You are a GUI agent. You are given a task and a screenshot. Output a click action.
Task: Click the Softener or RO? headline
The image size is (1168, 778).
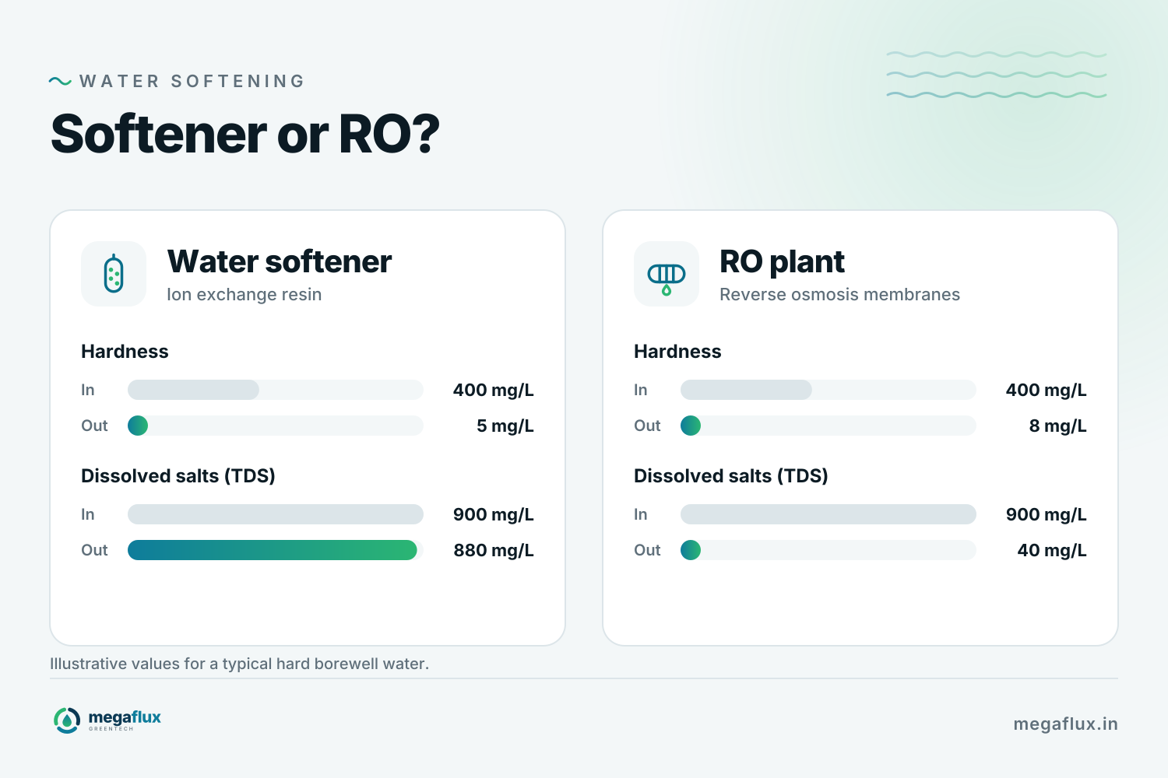(x=245, y=134)
